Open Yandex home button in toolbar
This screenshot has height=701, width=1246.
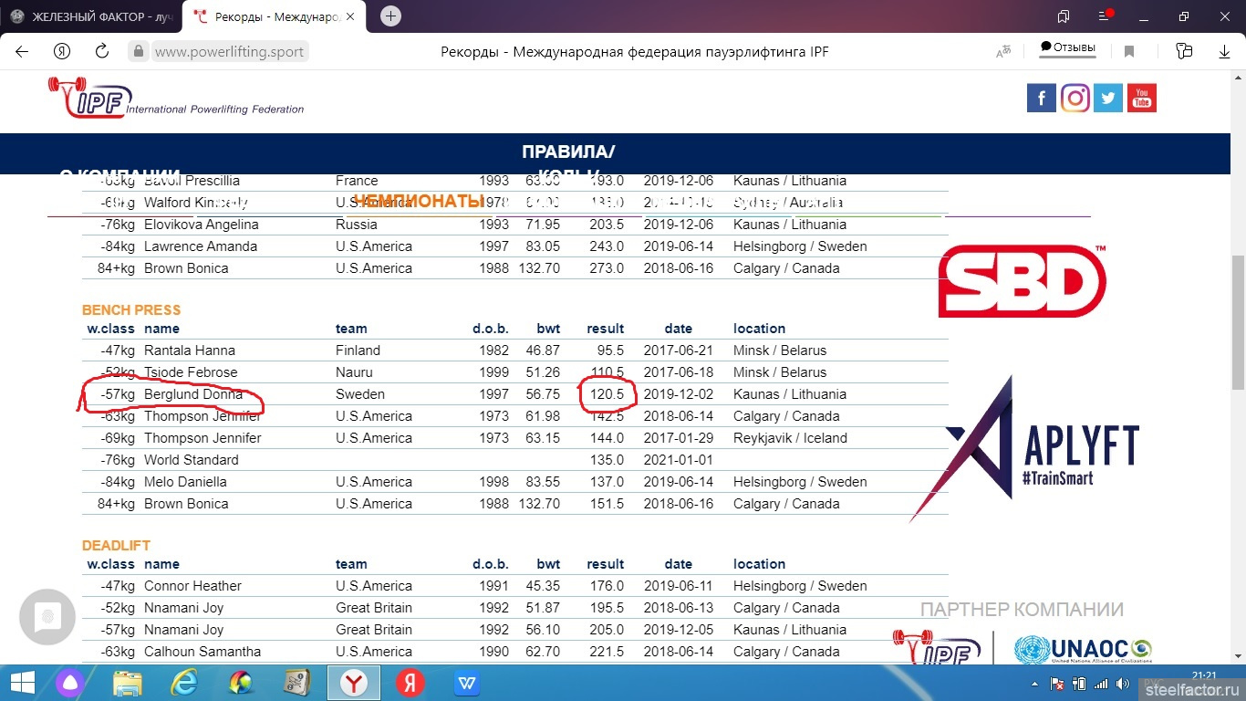point(62,52)
